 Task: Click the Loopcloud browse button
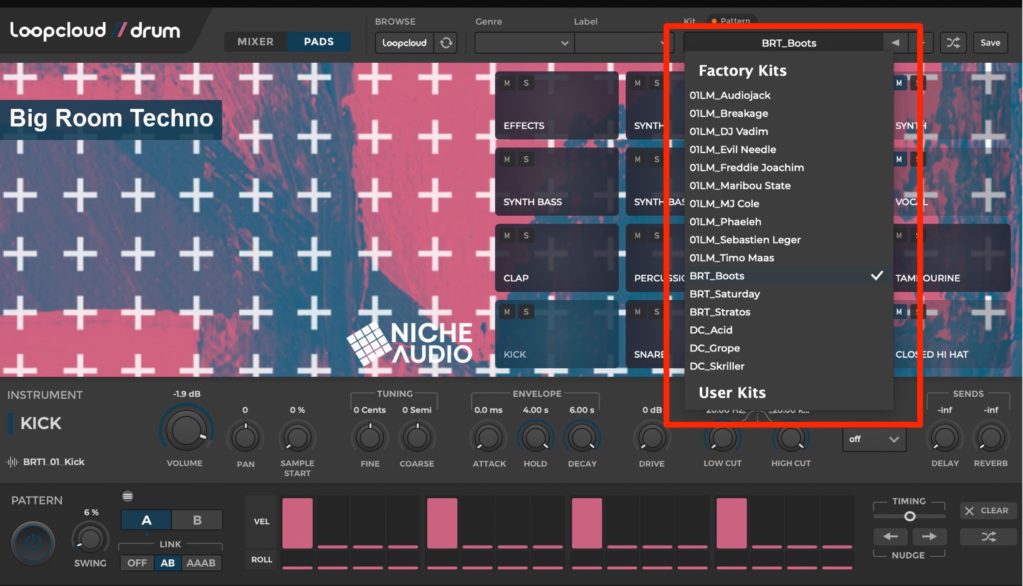pos(404,43)
